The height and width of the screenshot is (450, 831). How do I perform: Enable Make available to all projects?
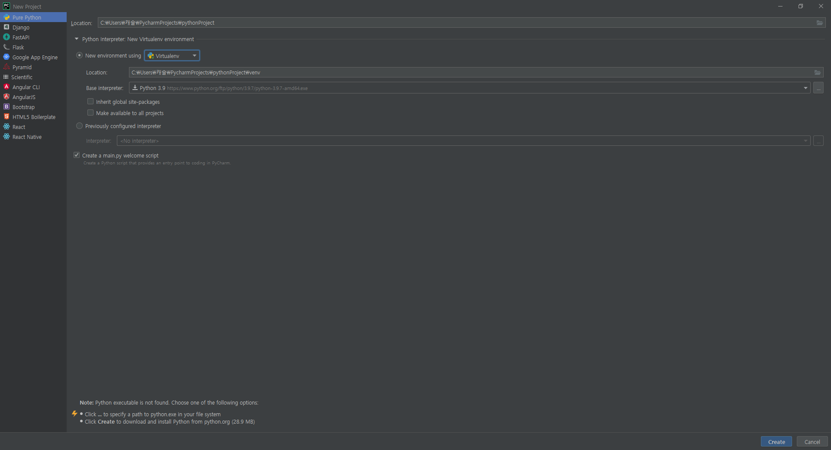pyautogui.click(x=90, y=113)
